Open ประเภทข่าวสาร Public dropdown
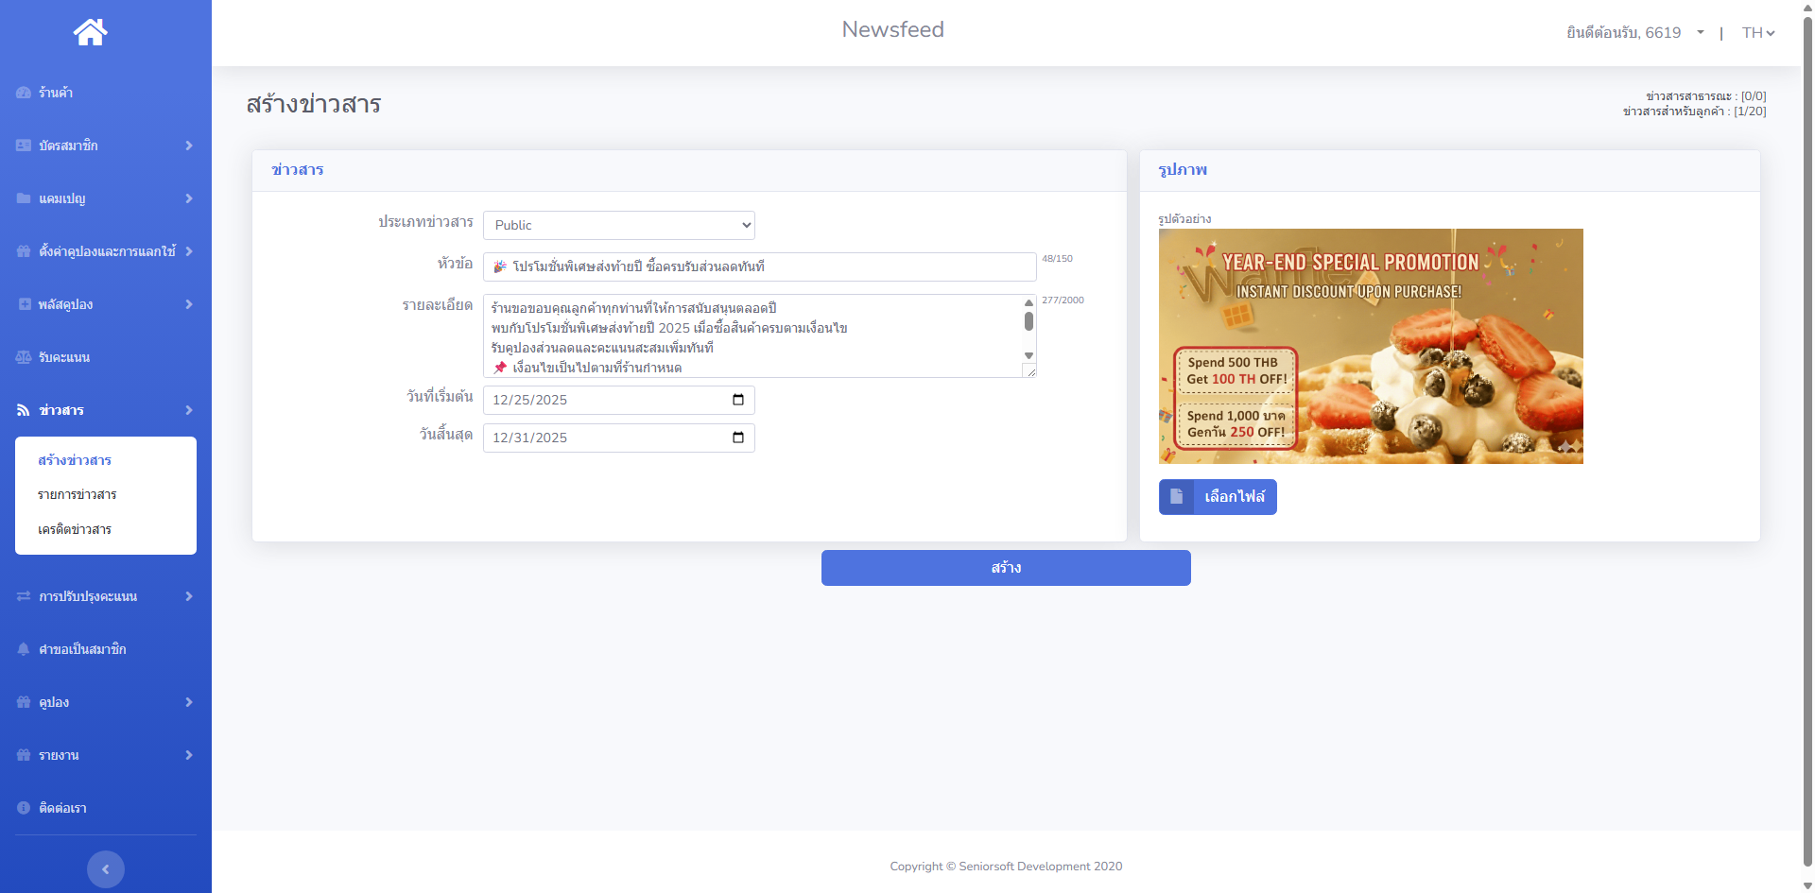The height and width of the screenshot is (893, 1815). pyautogui.click(x=619, y=225)
